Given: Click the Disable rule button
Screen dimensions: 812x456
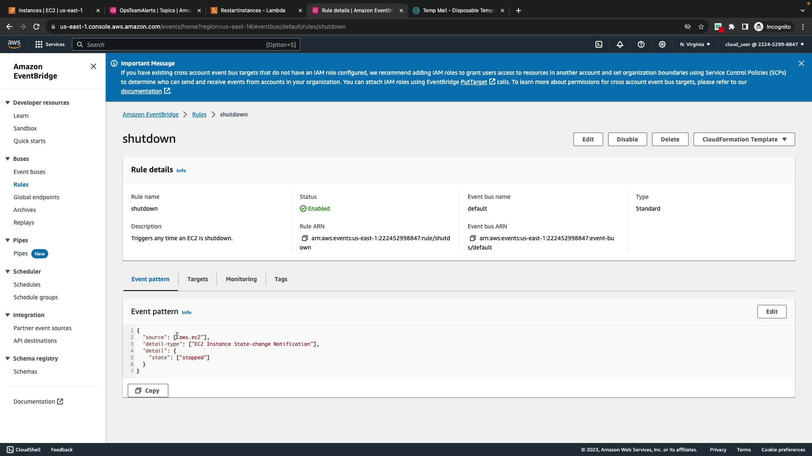Looking at the screenshot, I should (627, 139).
